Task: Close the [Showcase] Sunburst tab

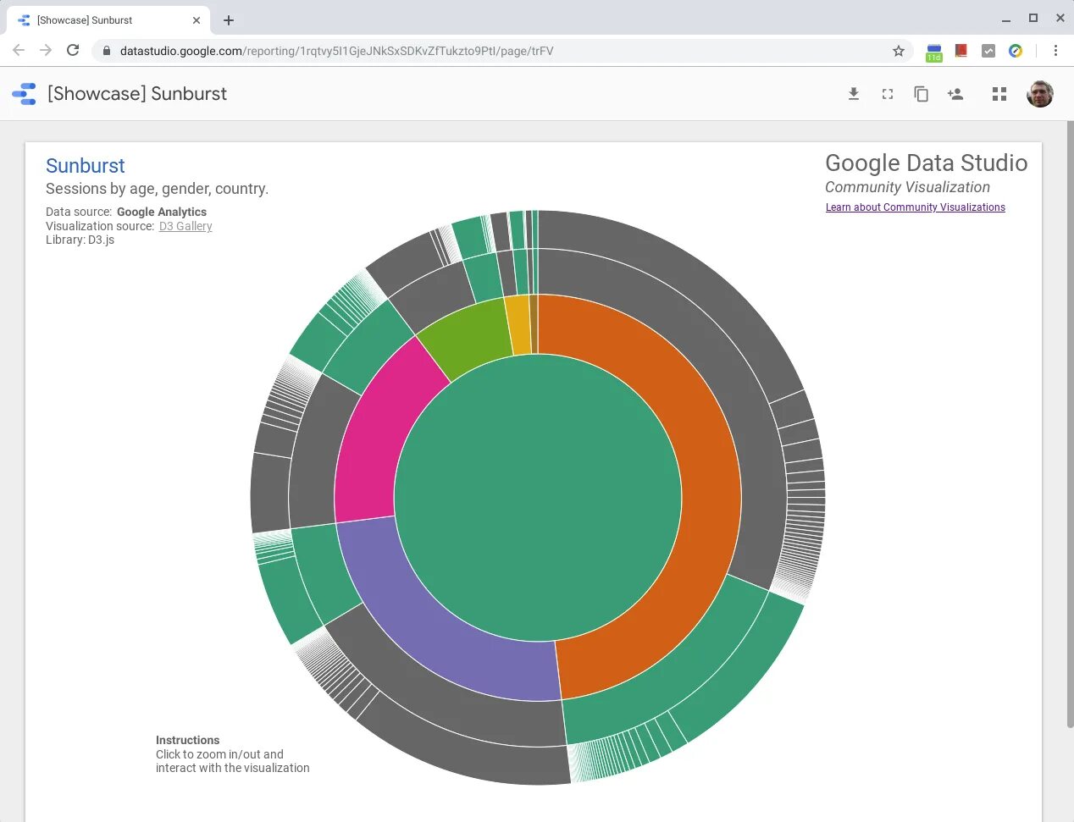Action: pos(197,20)
